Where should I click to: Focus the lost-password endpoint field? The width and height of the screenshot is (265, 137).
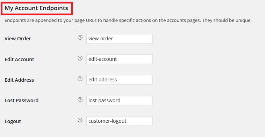pyautogui.click(x=120, y=100)
